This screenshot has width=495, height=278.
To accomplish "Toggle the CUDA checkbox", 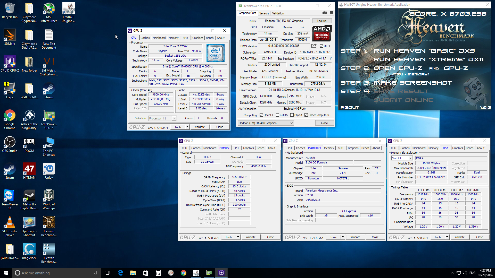I will [x=277, y=115].
